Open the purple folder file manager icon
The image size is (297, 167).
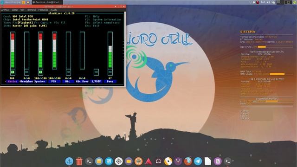[x=129, y=161]
